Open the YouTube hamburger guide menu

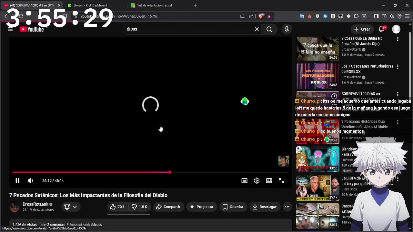click(x=10, y=29)
